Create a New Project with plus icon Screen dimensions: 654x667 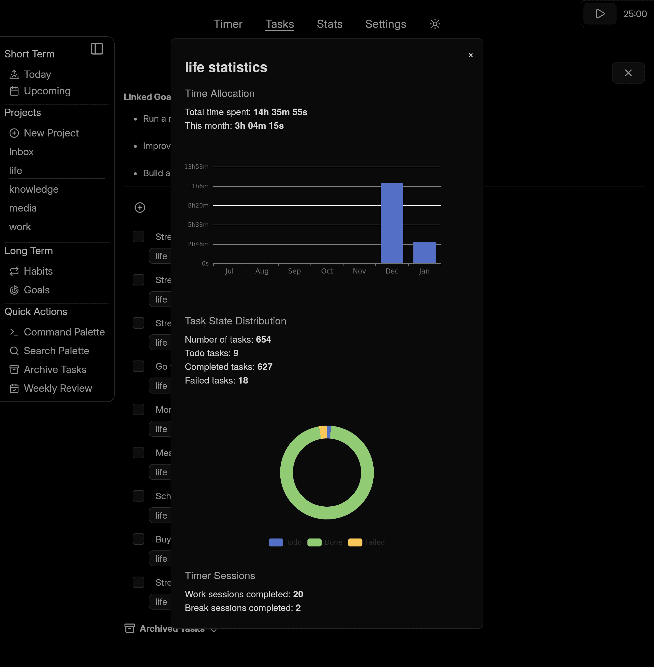point(15,133)
